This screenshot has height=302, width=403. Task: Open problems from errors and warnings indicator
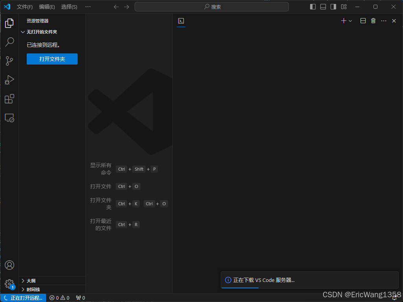tap(59, 298)
